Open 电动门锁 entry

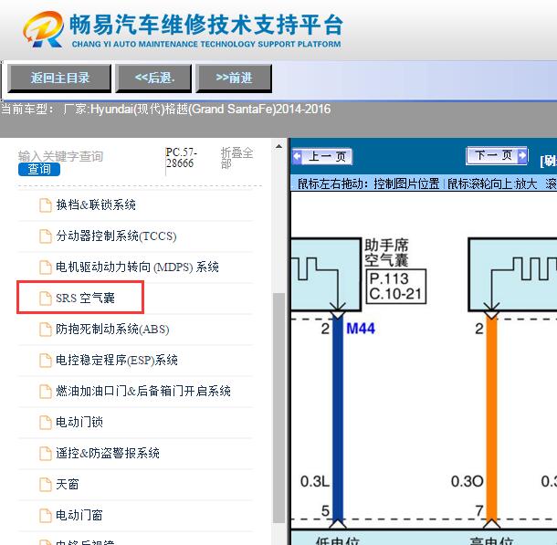79,423
